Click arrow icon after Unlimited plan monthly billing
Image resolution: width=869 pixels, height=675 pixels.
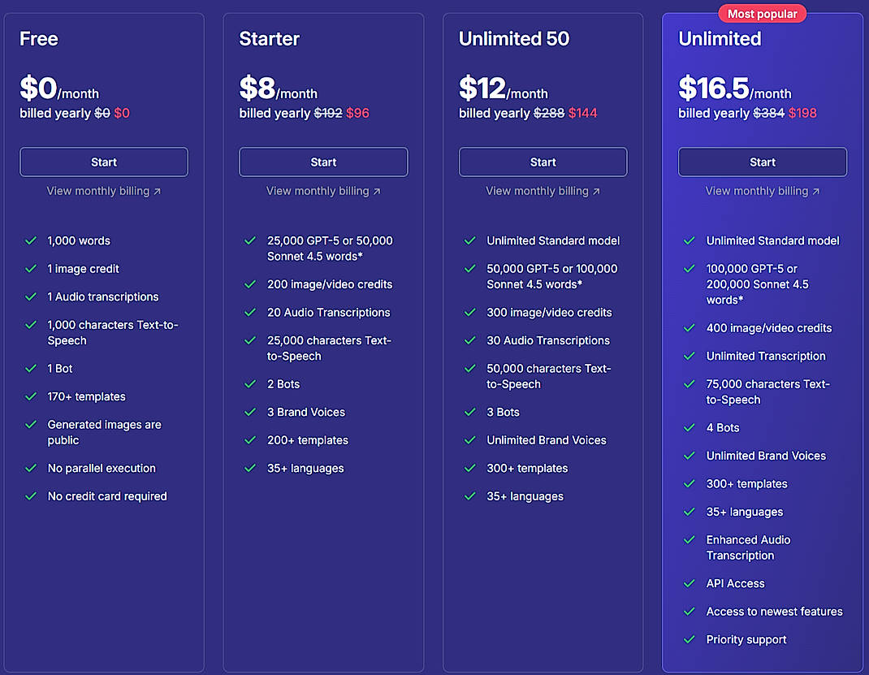coord(815,191)
